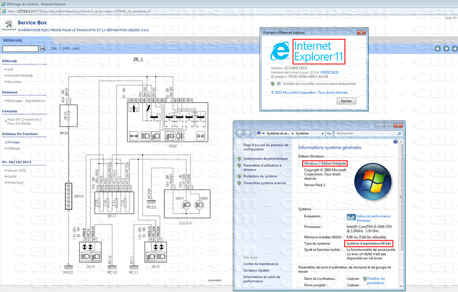Expand the breadcrumb arrow after 'Système et sé...'
This screenshot has height=292, width=458.
point(293,133)
